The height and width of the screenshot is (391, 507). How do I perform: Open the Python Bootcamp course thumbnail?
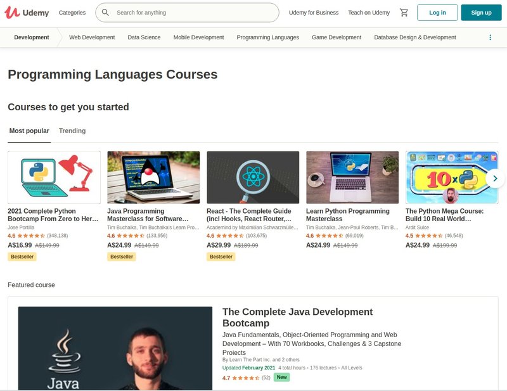click(x=54, y=177)
